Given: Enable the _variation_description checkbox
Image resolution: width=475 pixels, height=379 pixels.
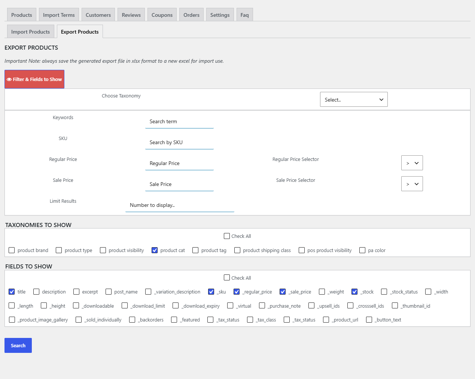Looking at the screenshot, I should (148, 292).
